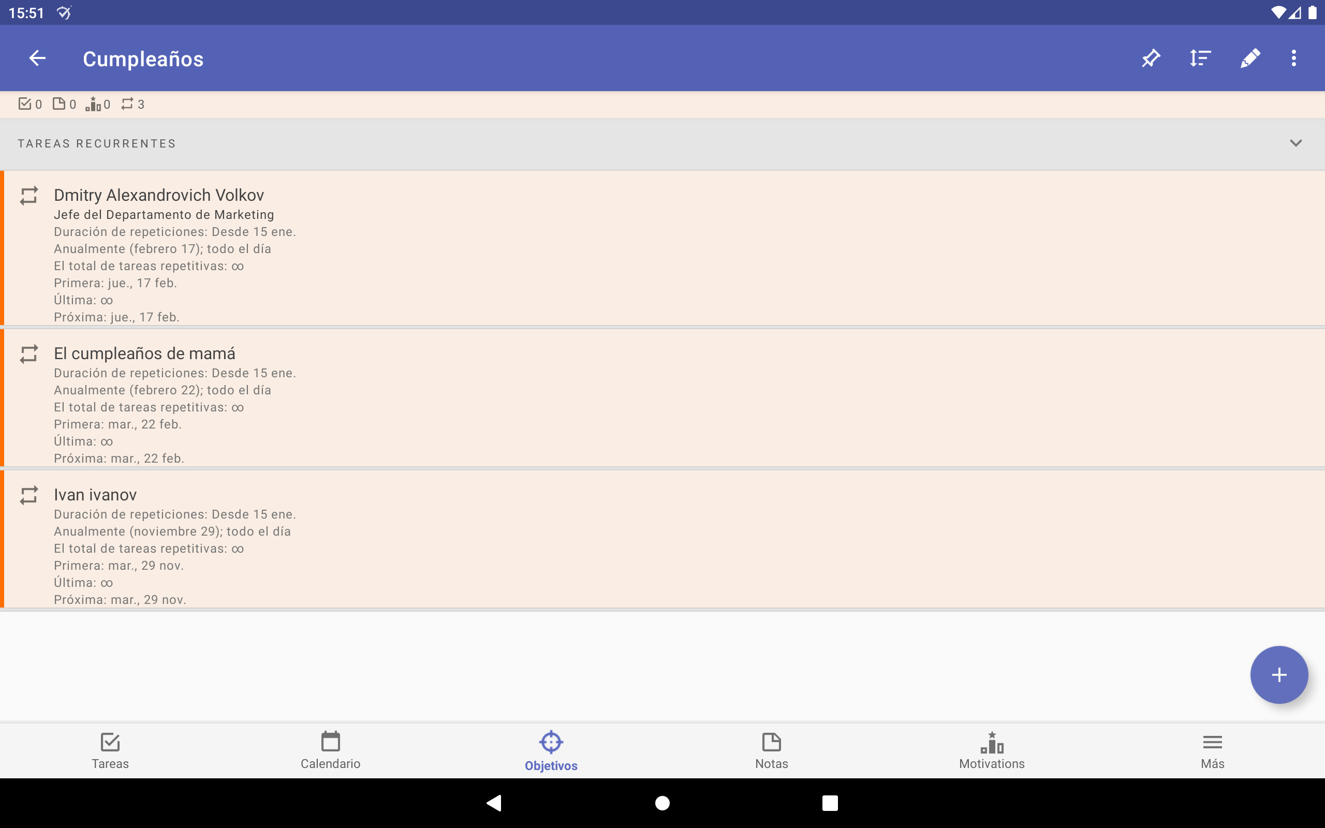Switch to the Notas tab
Screen dimensions: 1325x828
[772, 751]
